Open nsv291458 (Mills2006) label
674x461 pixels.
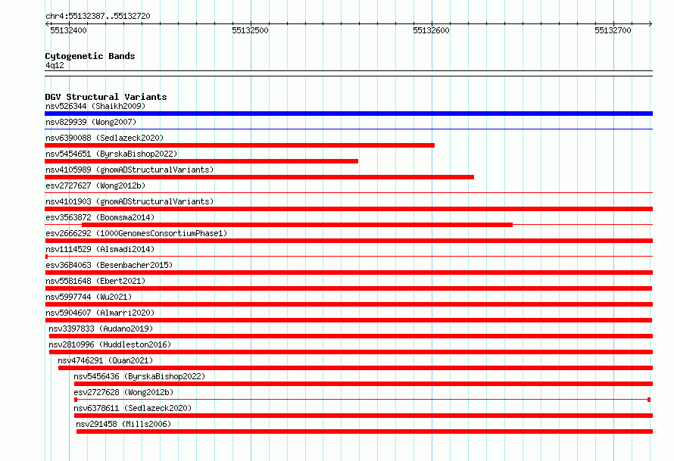(x=123, y=424)
